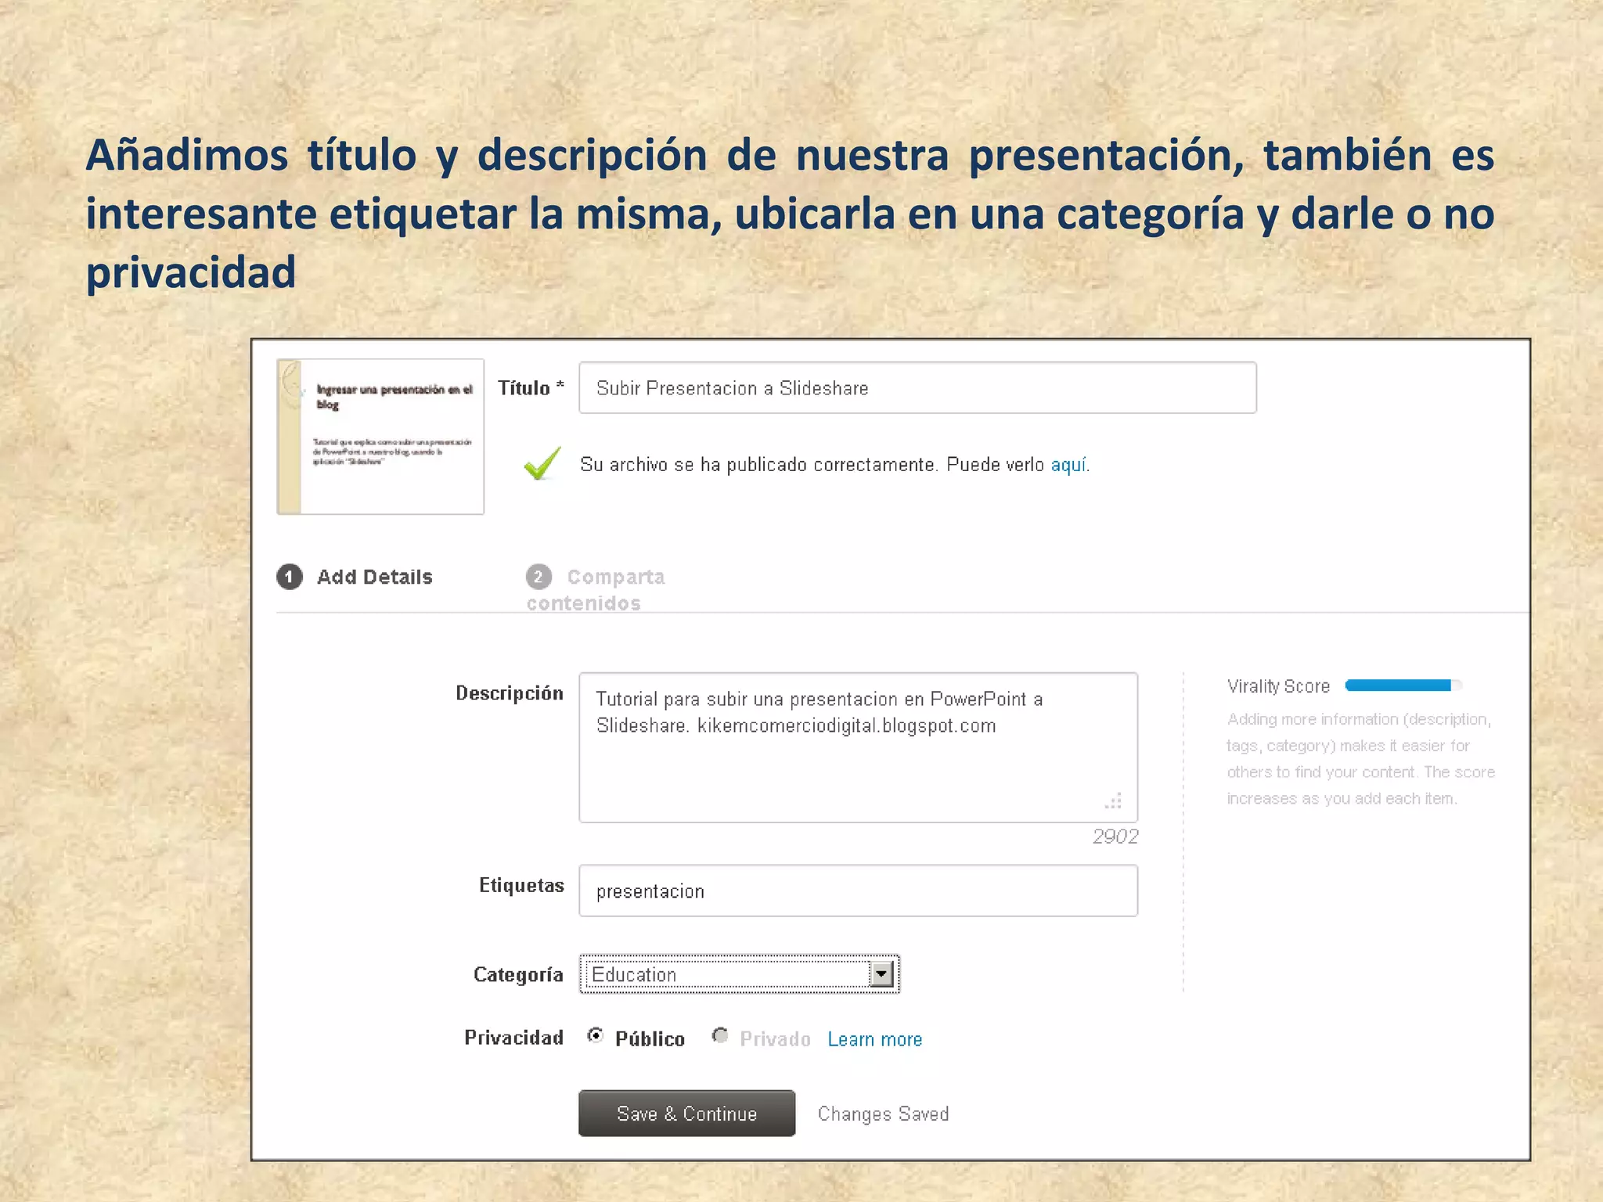This screenshot has width=1603, height=1202.
Task: Click the Virality Score label
Action: tap(1278, 686)
